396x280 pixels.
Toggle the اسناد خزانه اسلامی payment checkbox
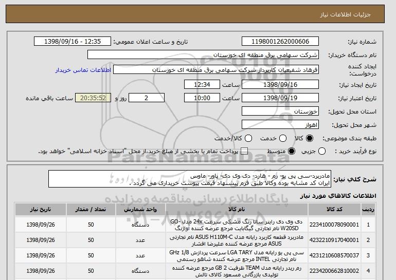pos(244,152)
